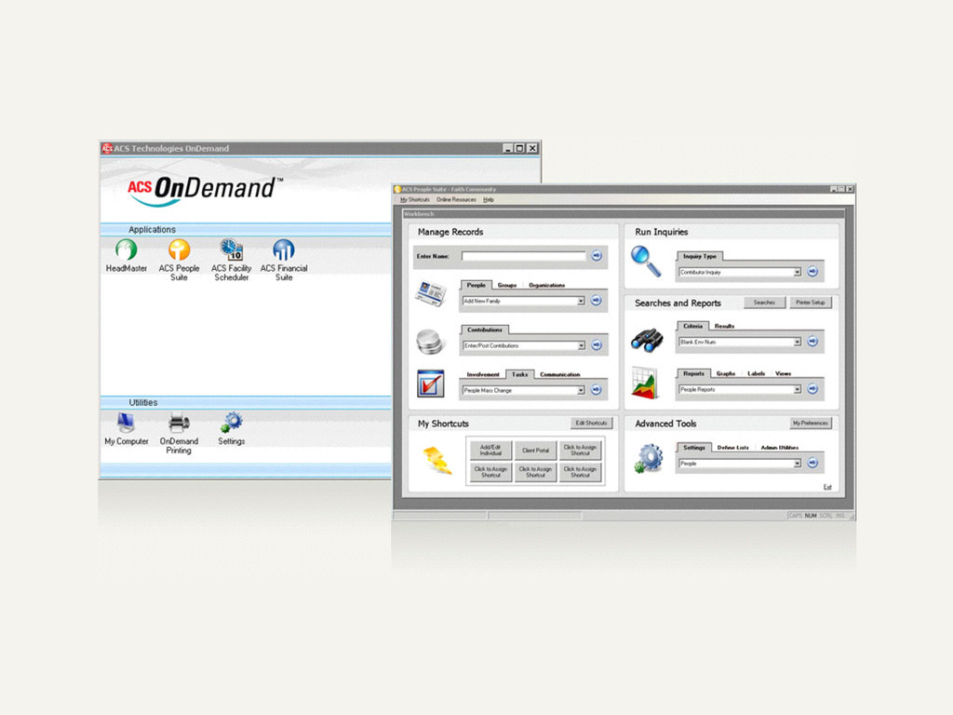Open the Online Resources menu
The image size is (953, 715).
point(456,199)
